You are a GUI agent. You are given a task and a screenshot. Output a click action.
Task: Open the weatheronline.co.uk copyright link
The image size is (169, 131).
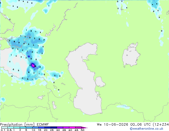(147, 129)
